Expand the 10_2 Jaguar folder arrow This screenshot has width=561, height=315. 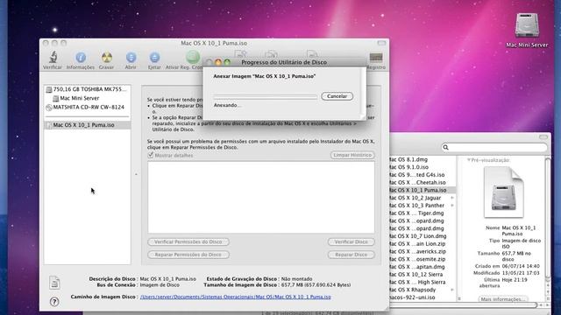[452, 198]
